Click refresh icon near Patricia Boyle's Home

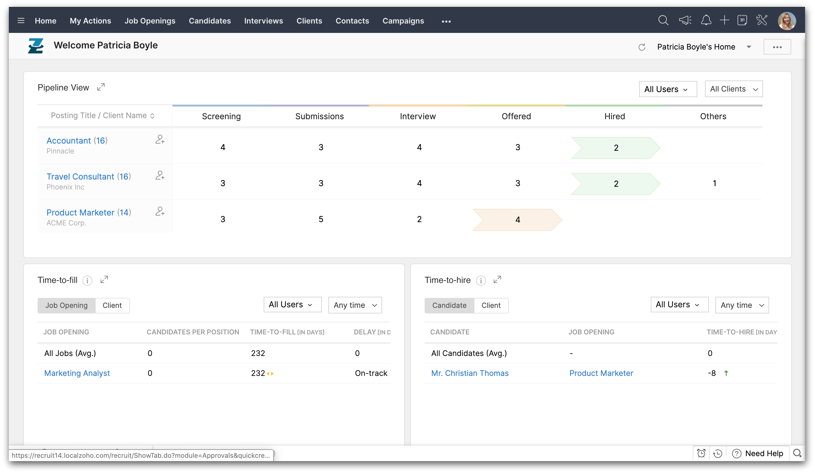642,47
